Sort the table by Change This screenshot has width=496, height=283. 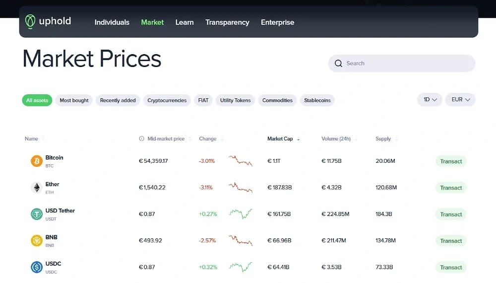[x=207, y=139]
